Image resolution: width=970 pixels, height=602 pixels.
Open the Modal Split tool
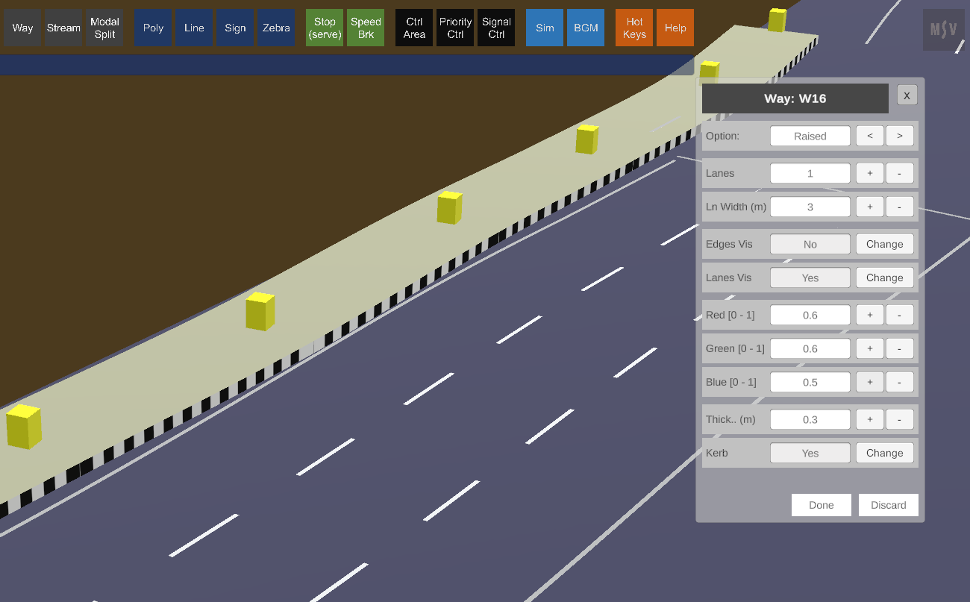[104, 28]
